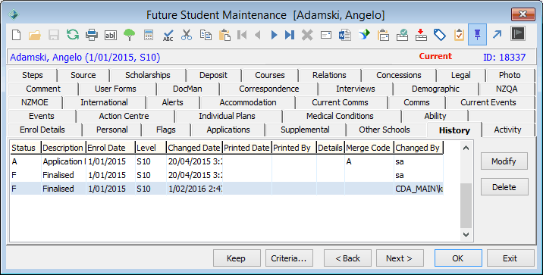Click the clipboard with card icon

pyautogui.click(x=383, y=35)
